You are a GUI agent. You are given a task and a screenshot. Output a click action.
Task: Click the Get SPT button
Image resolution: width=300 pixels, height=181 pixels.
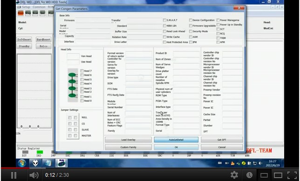click(222, 140)
